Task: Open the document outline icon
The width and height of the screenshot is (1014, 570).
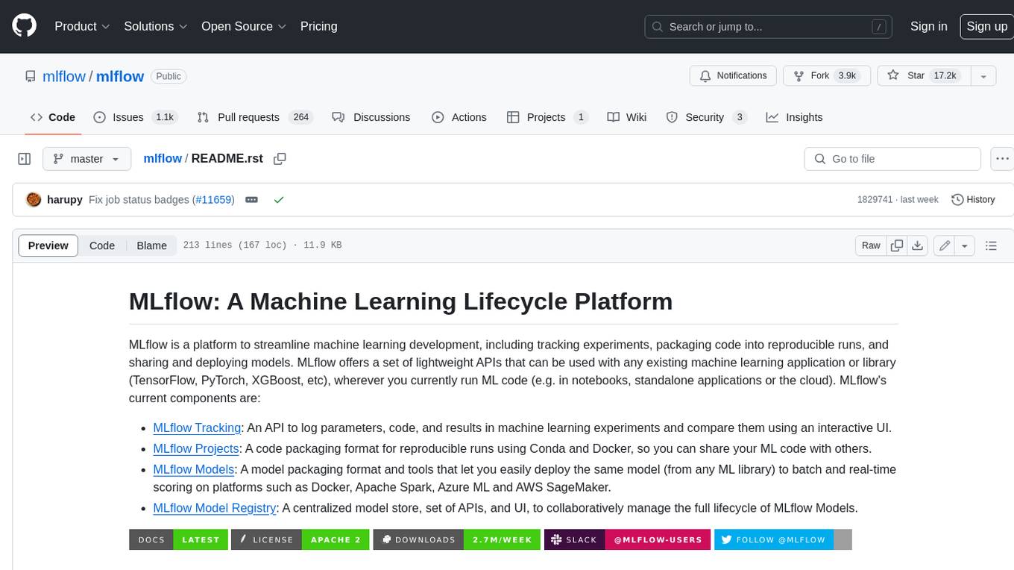Action: pyautogui.click(x=991, y=245)
